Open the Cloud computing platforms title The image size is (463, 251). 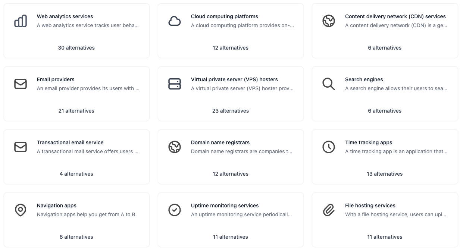point(225,16)
